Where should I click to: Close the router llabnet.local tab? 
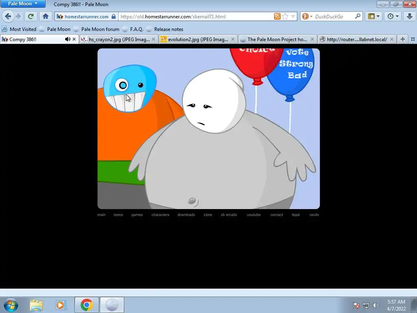coord(391,40)
